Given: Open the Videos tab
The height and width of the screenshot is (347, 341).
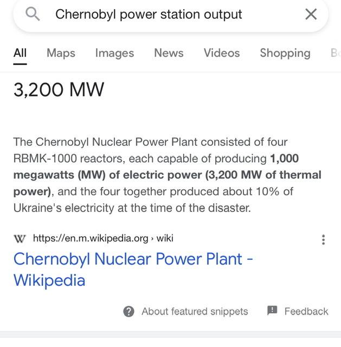Looking at the screenshot, I should pos(222,53).
